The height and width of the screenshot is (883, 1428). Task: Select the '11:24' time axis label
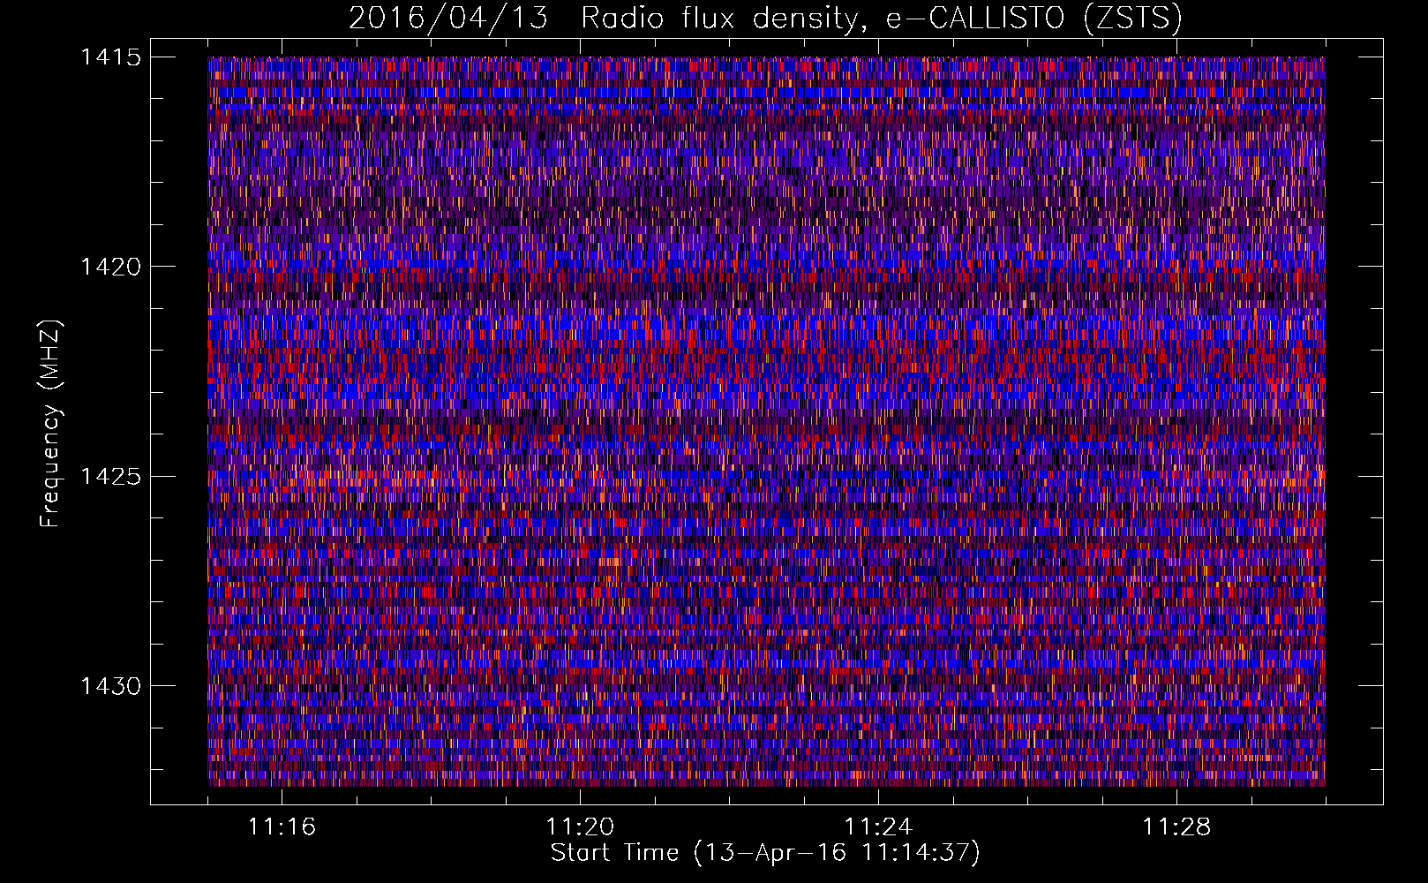(878, 826)
